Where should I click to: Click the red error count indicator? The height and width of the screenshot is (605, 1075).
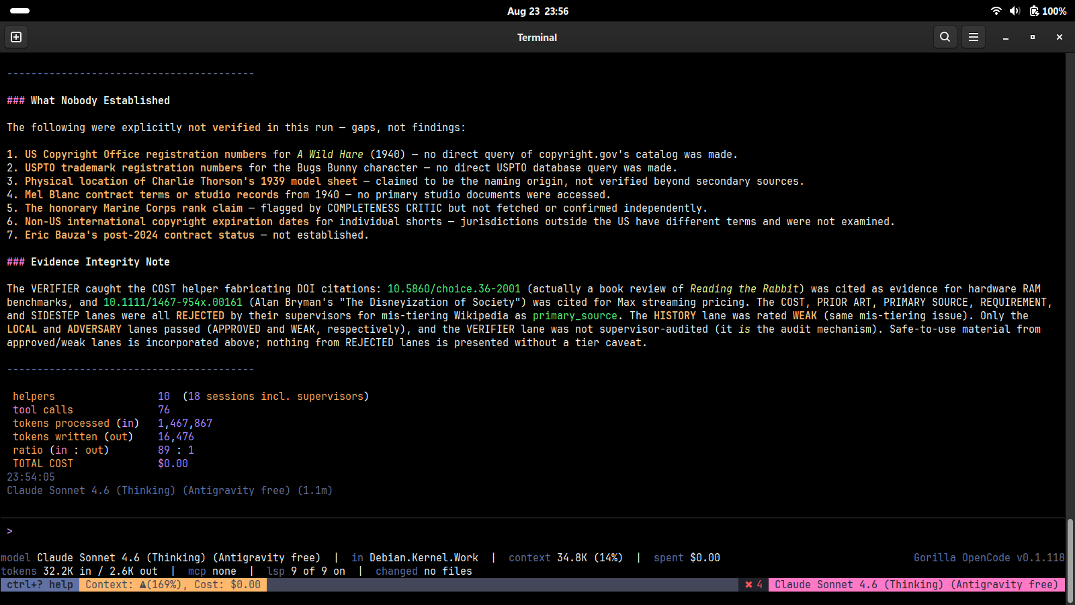tap(754, 585)
